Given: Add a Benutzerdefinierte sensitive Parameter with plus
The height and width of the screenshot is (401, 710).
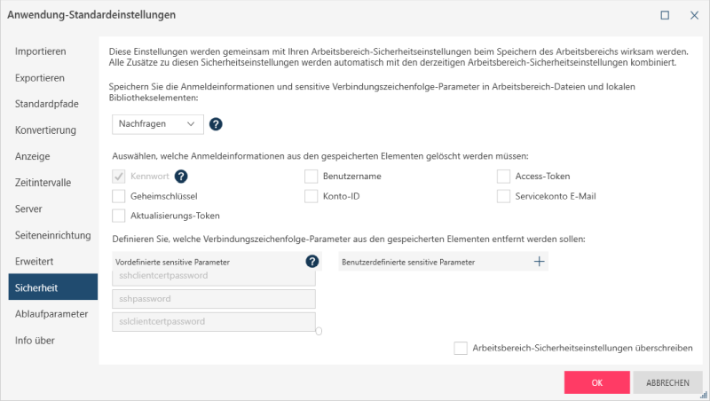Looking at the screenshot, I should [x=538, y=262].
